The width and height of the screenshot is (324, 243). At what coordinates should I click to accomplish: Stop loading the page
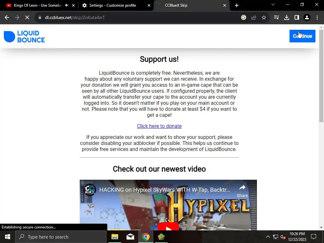point(27,18)
